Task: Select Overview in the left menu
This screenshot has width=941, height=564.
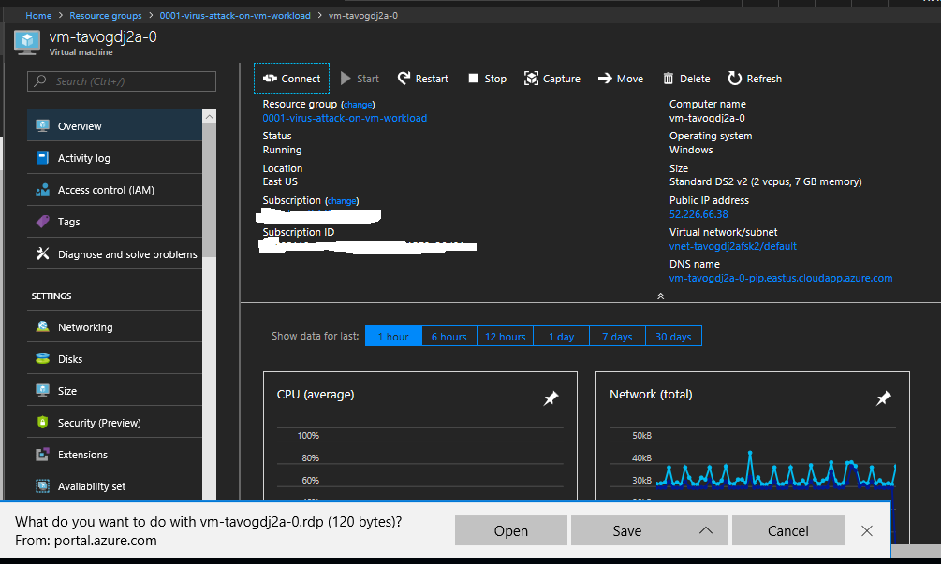Action: pos(114,126)
